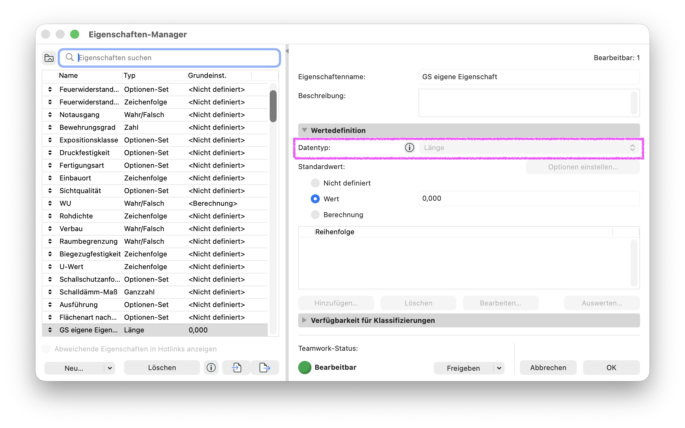The height and width of the screenshot is (428, 685).
Task: Open the Datentyp Länge dropdown
Action: [530, 148]
